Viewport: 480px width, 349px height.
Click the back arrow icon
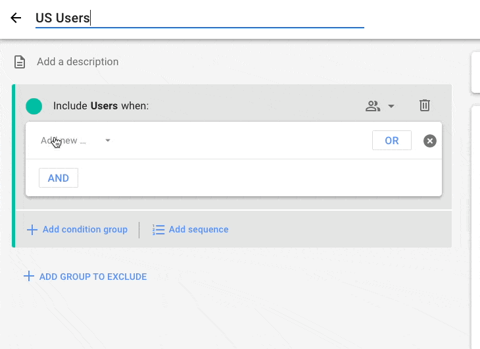point(16,18)
